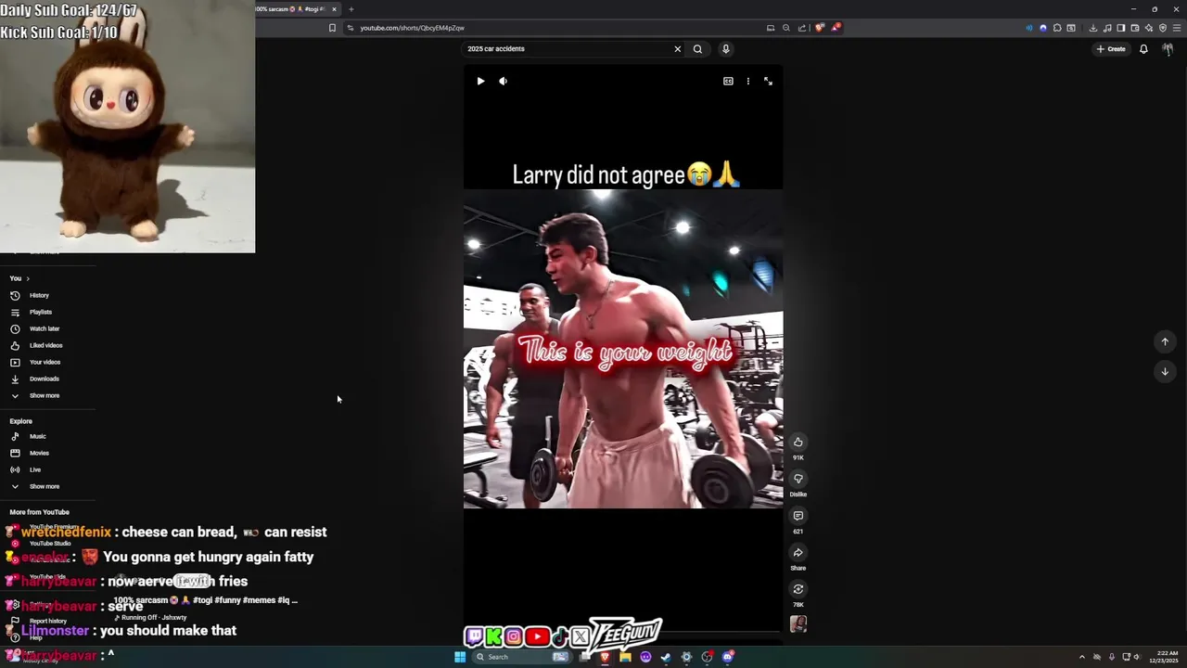This screenshot has width=1187, height=668.
Task: Play the paused YouTube Short
Action: click(x=480, y=81)
